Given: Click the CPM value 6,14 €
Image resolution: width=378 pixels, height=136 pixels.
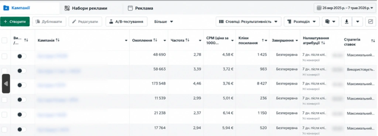Looking at the screenshot, I should [228, 113].
